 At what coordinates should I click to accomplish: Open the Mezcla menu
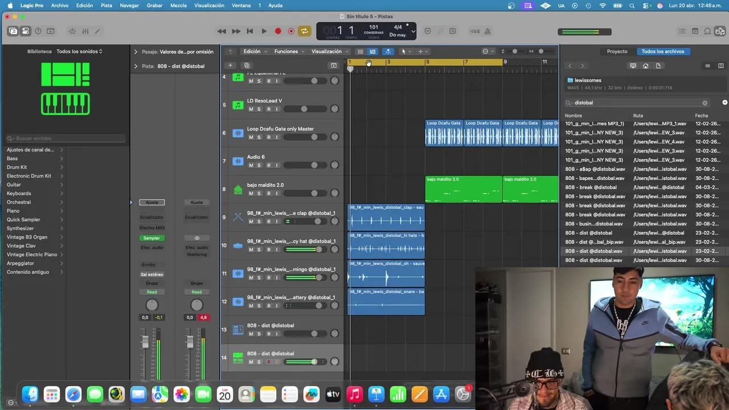178,5
